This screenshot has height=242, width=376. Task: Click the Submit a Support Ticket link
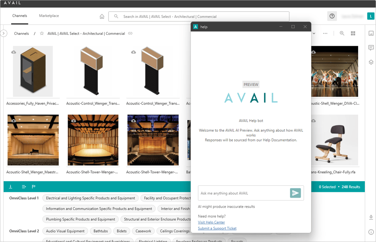click(x=217, y=228)
